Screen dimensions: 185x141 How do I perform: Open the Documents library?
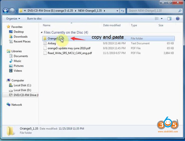pos(21,56)
